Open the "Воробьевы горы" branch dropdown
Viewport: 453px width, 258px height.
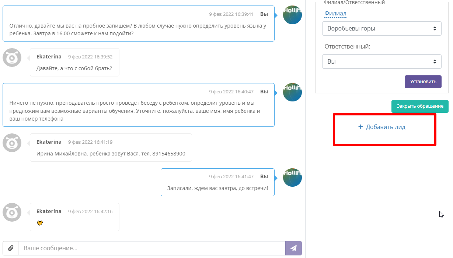[381, 28]
